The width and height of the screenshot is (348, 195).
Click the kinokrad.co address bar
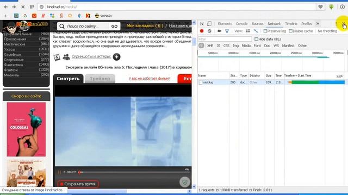coord(176,7)
